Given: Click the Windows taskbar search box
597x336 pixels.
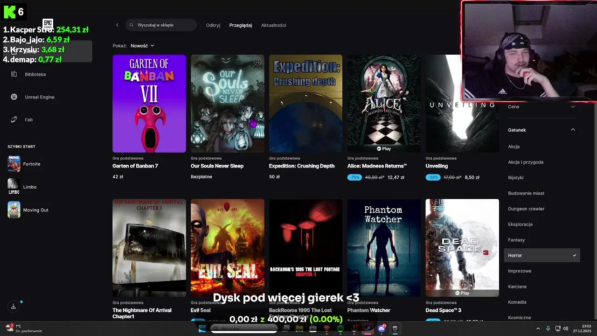Looking at the screenshot, I should [x=244, y=329].
